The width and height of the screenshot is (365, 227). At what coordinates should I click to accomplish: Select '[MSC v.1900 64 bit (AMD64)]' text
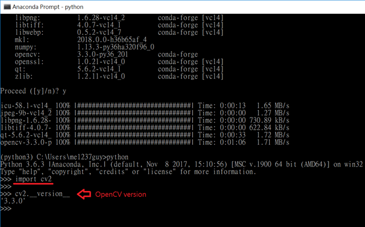tap(281, 164)
